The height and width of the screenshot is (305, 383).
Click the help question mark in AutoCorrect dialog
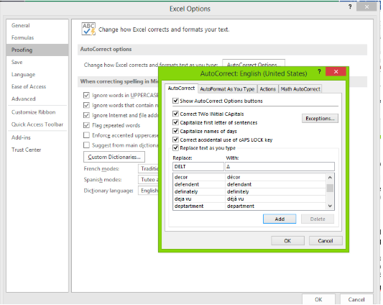[x=319, y=72]
